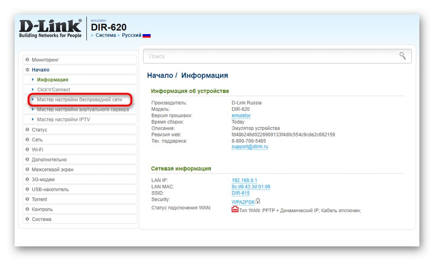
Task: Expand the Дополнительно section
Action: click(79, 160)
